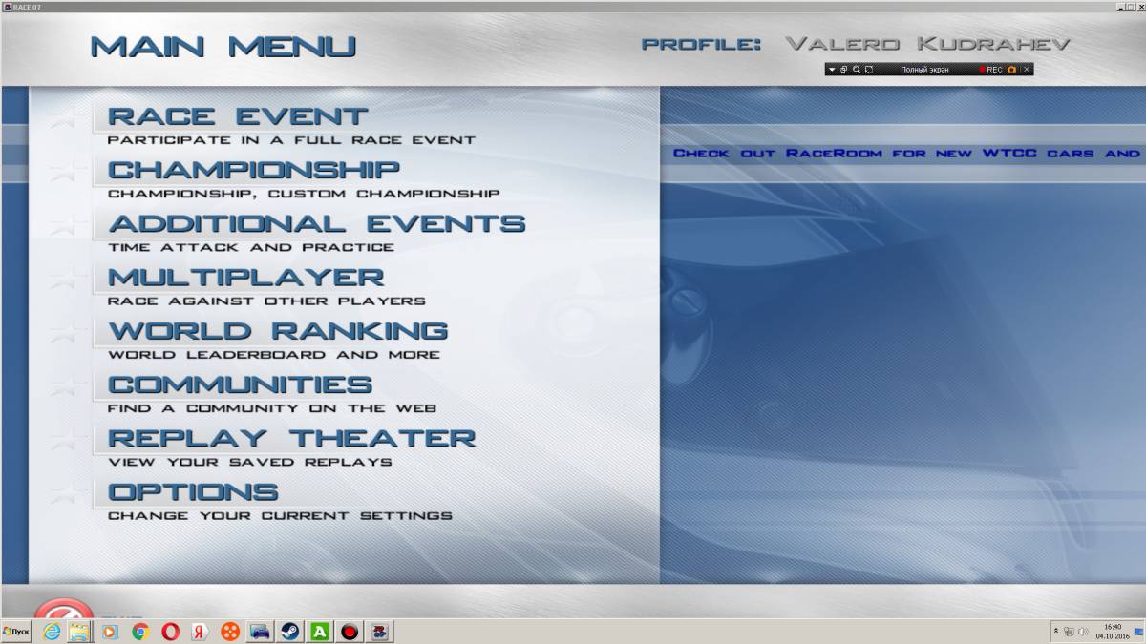The image size is (1146, 644).
Task: Expand the system tray hidden icons
Action: coord(1056,632)
